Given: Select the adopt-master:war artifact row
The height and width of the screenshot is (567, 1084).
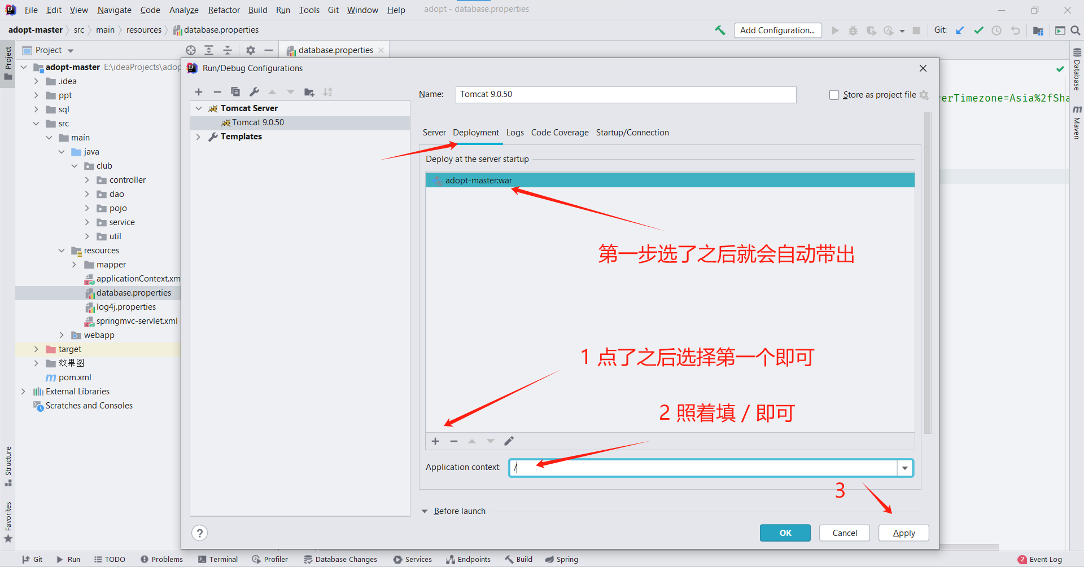Looking at the screenshot, I should (x=670, y=181).
